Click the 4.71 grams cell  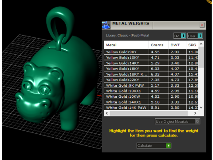pyautogui.click(x=158, y=57)
